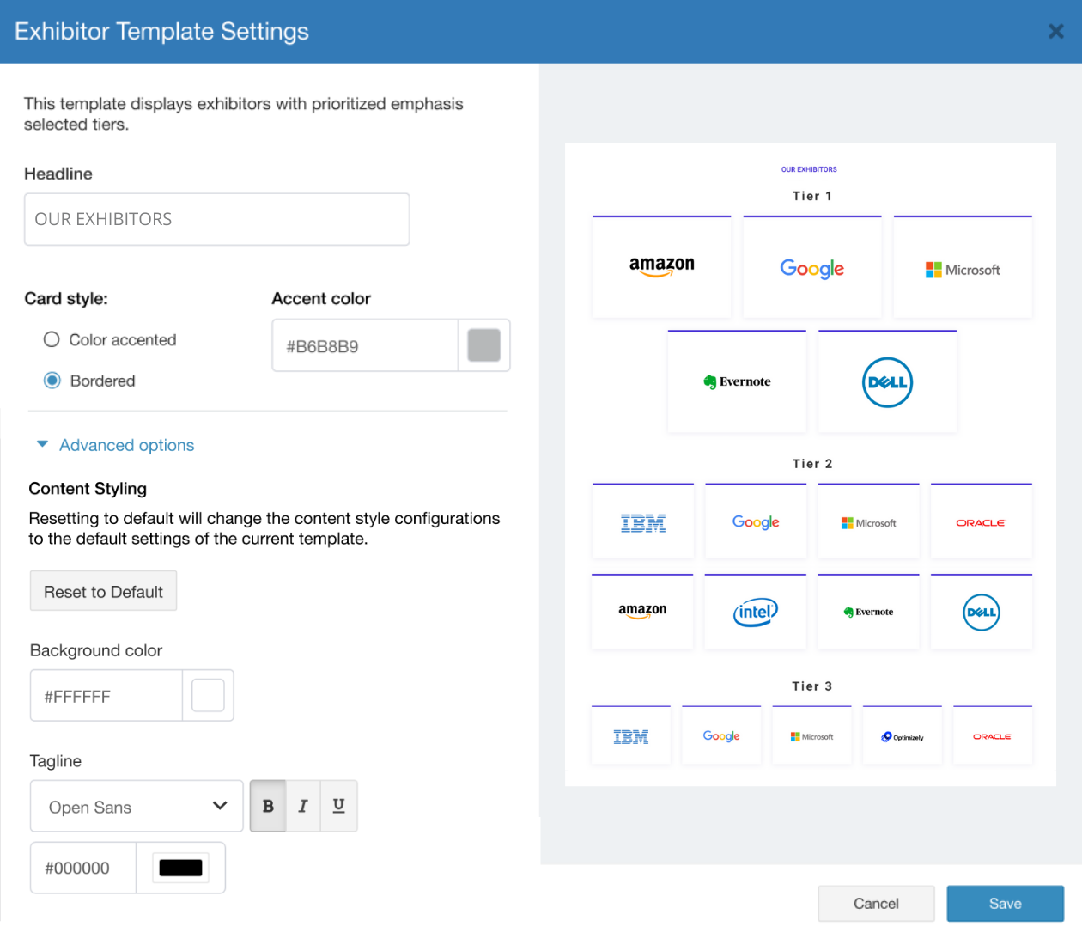
Task: Select the Color accented card style
Action: [52, 339]
